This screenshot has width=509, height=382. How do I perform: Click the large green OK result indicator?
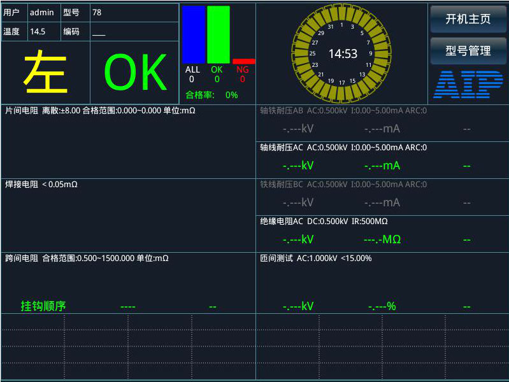point(135,73)
